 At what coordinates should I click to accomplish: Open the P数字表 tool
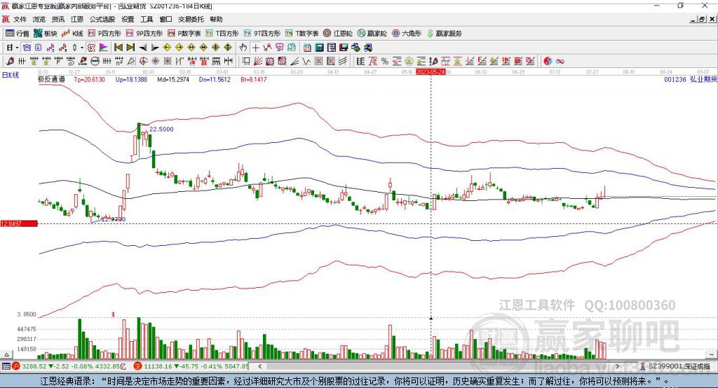[184, 34]
